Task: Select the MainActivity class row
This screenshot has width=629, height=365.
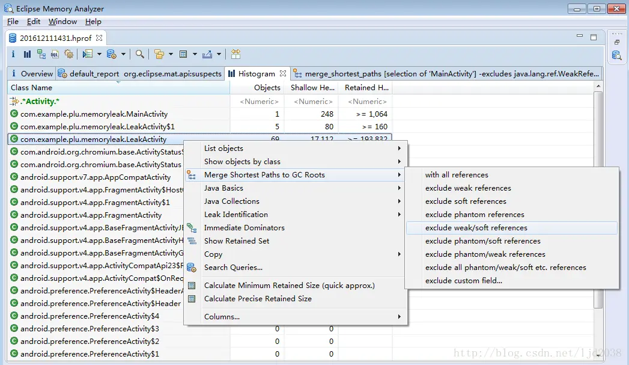Action: 199,114
